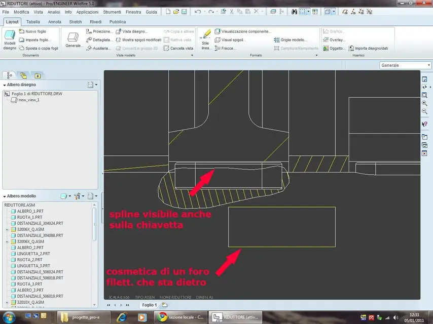Click the Foglio 1 sheet tab
Image resolution: width=433 pixels, height=324 pixels.
point(150,305)
